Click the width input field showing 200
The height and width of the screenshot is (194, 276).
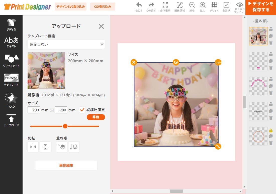34,110
